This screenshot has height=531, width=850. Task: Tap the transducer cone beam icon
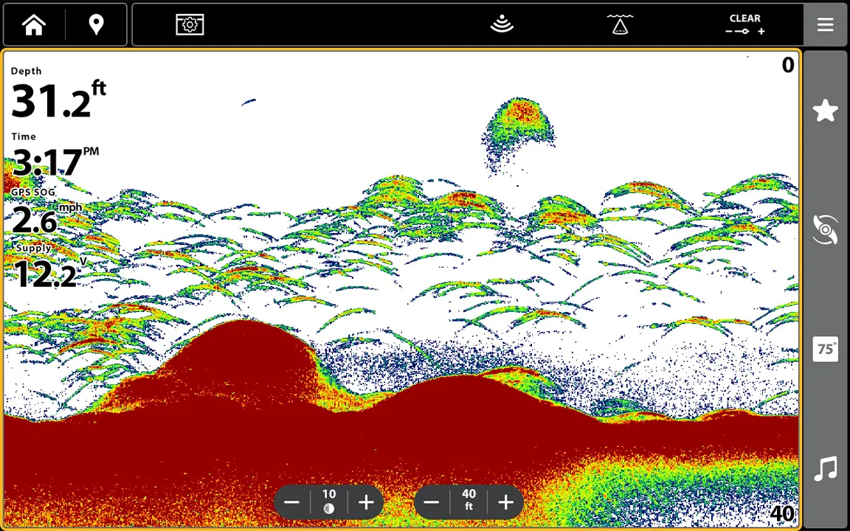620,25
